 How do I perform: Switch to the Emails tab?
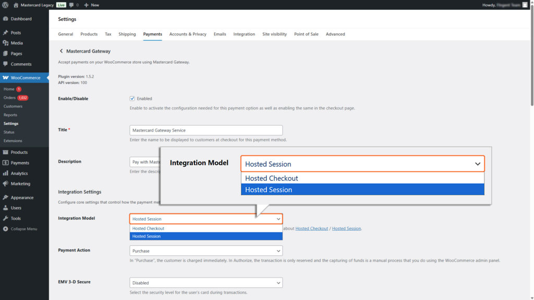coord(220,34)
